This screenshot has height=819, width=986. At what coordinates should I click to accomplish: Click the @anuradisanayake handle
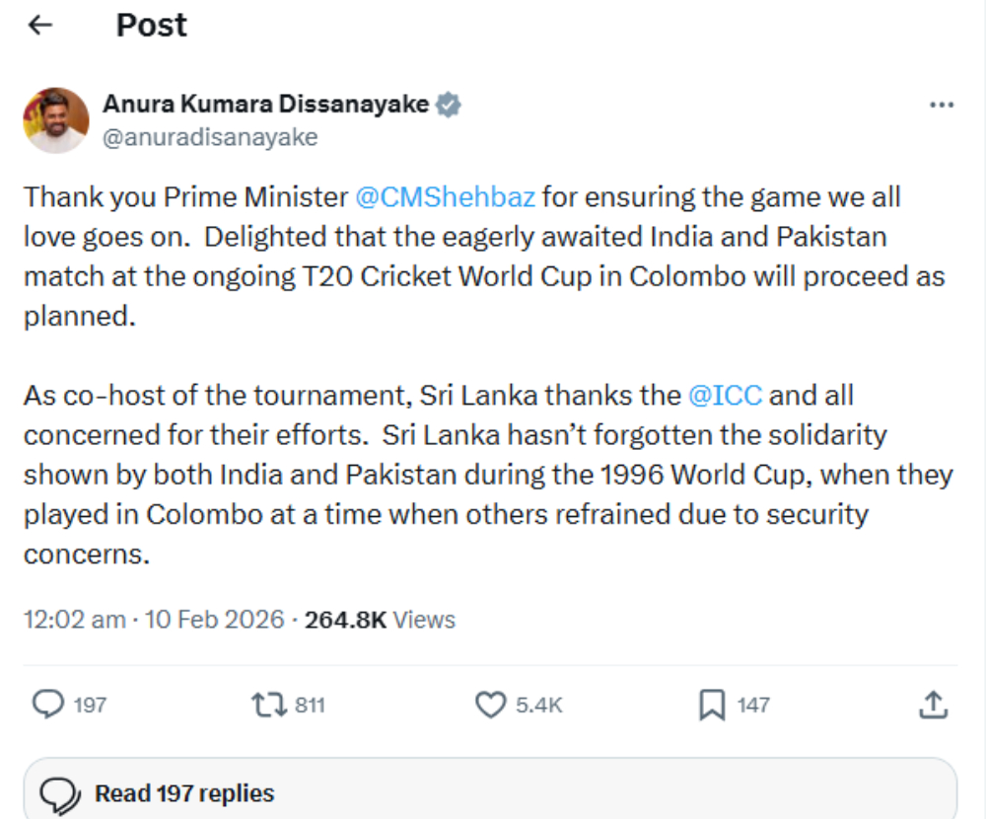(x=210, y=137)
